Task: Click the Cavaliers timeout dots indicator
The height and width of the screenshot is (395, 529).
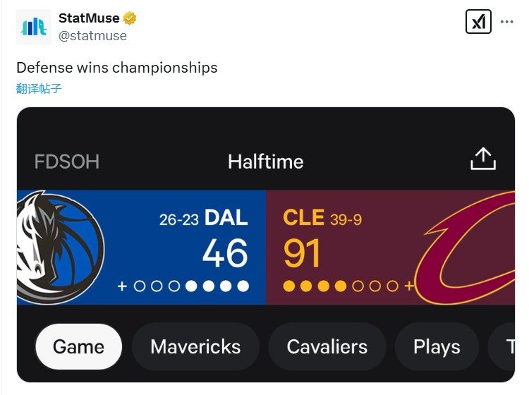Action: tap(341, 286)
